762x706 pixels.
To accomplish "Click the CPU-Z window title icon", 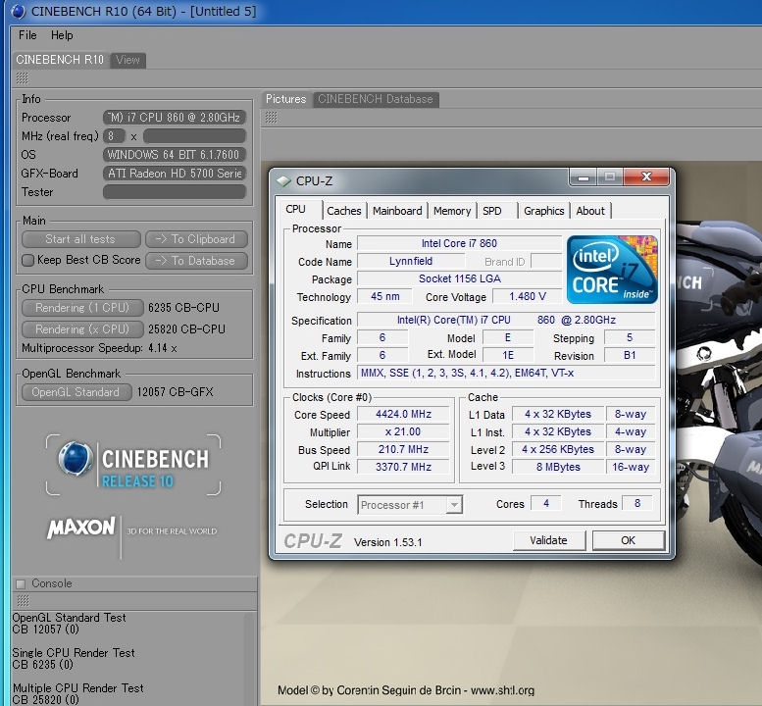I will coord(283,180).
